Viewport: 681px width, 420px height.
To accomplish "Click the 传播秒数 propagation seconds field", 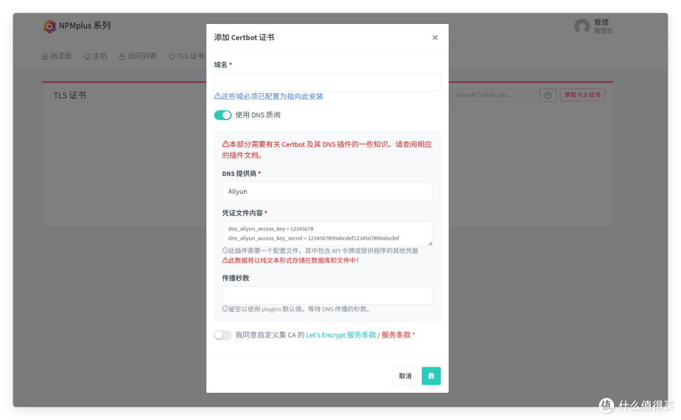I will [x=327, y=295].
